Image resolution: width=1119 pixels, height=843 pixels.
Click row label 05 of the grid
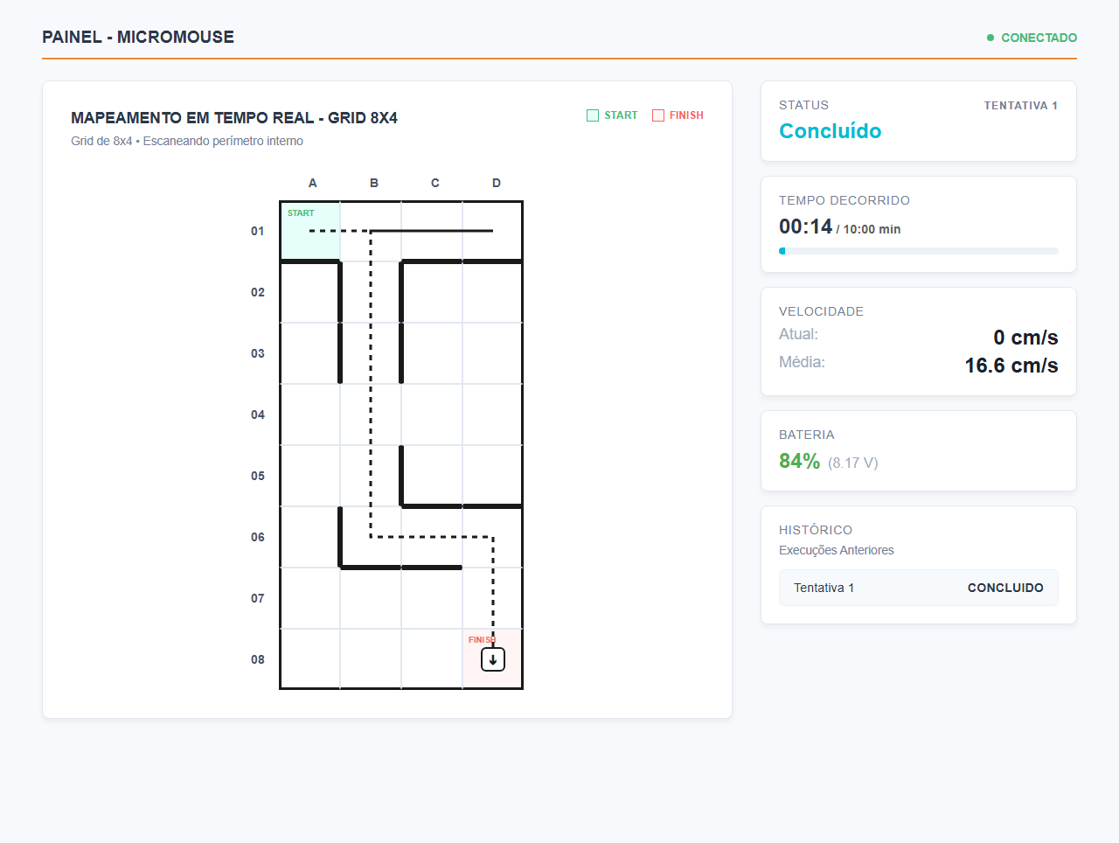tap(258, 476)
